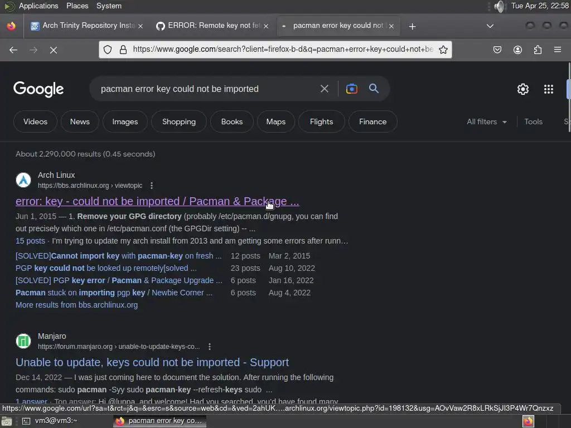The height and width of the screenshot is (428, 571).
Task: Filter results by Flights
Action: 321,121
